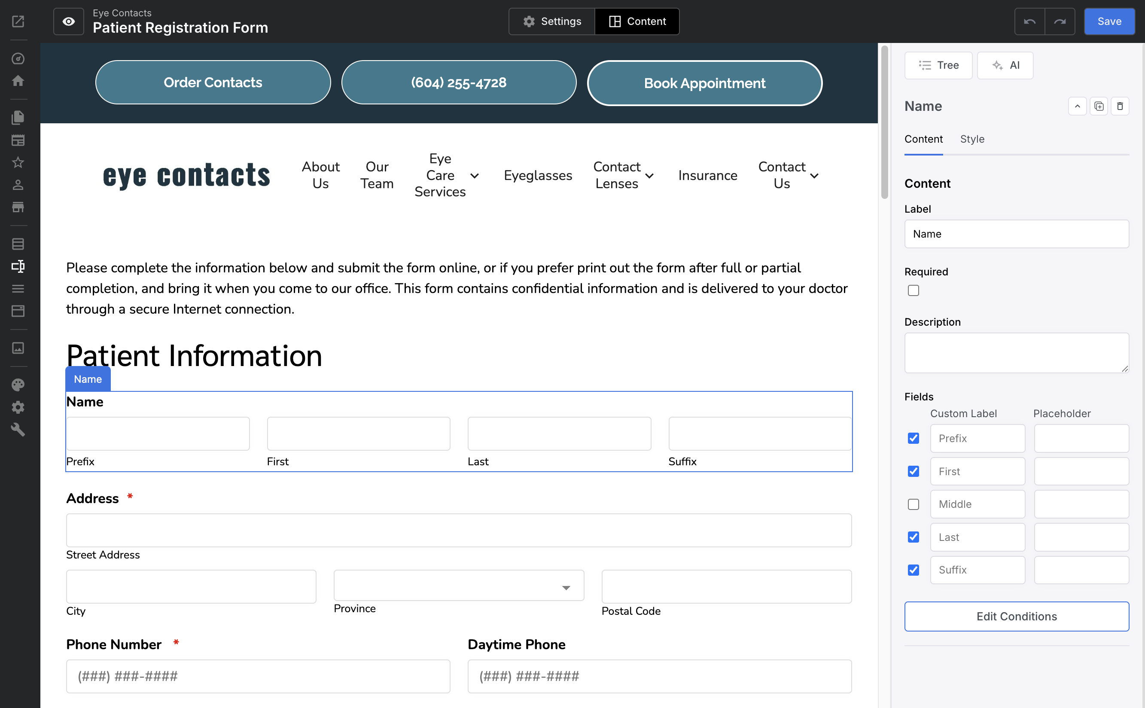Open the home icon in sidebar
1145x708 pixels.
(18, 81)
